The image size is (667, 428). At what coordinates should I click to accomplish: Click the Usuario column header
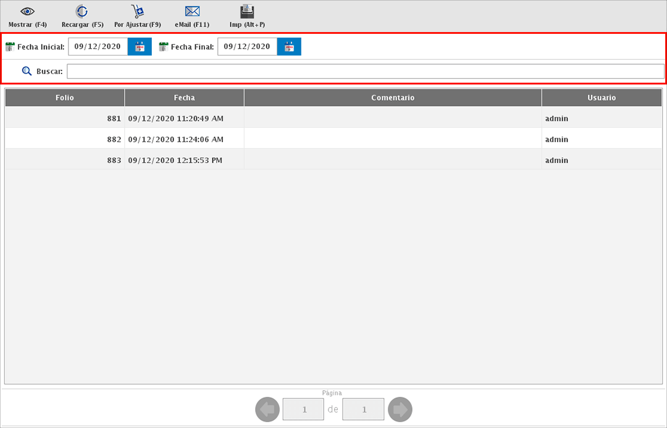click(x=602, y=98)
